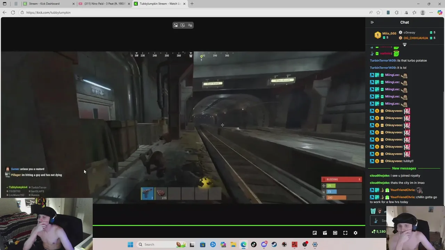This screenshot has width=445, height=250.
Task: Click the chat message input field
Action: pyautogui.click(x=379, y=220)
